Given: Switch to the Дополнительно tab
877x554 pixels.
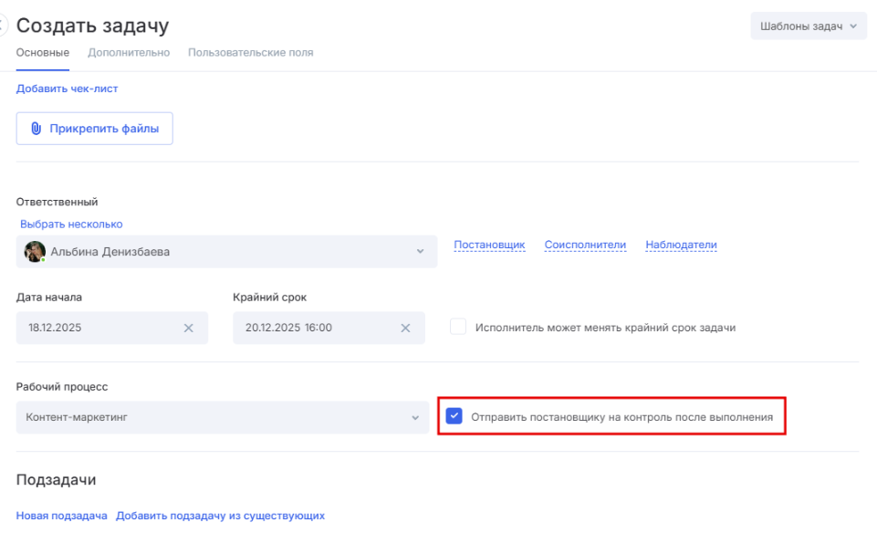Looking at the screenshot, I should [x=129, y=53].
